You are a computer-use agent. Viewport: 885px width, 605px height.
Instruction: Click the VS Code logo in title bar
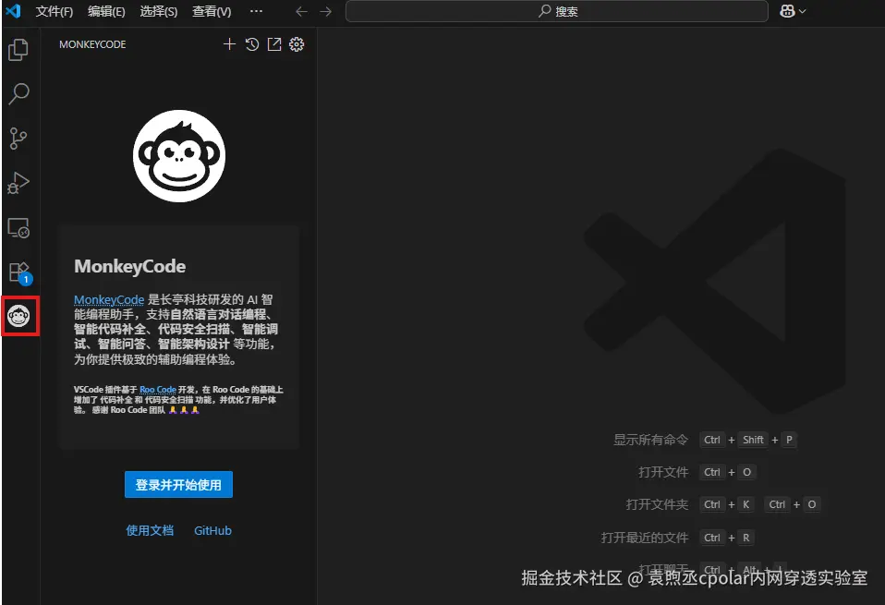(x=13, y=11)
